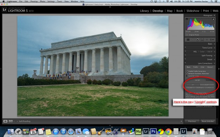Click the Previous button
Image resolution: width=220 pixels, height=137 pixels.
click(192, 121)
